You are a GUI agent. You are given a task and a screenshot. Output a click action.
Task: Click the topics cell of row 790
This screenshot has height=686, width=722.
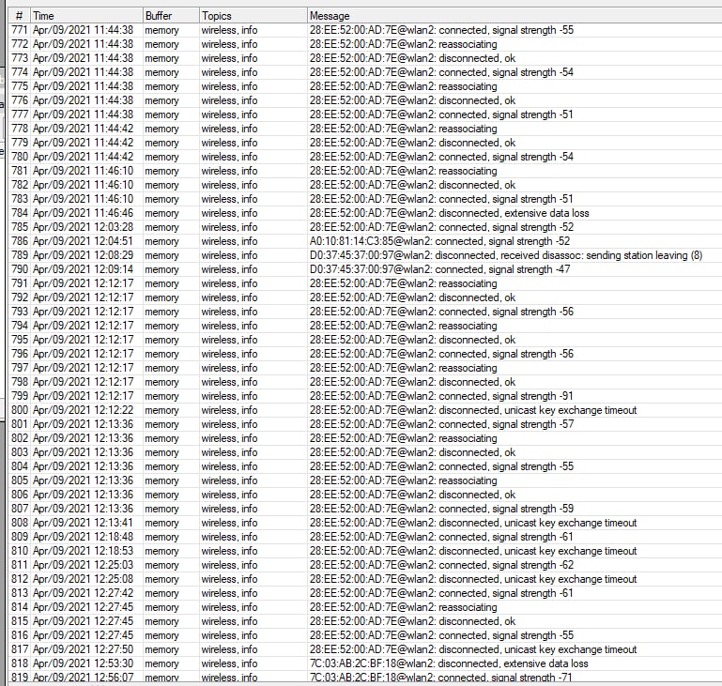pyautogui.click(x=229, y=269)
